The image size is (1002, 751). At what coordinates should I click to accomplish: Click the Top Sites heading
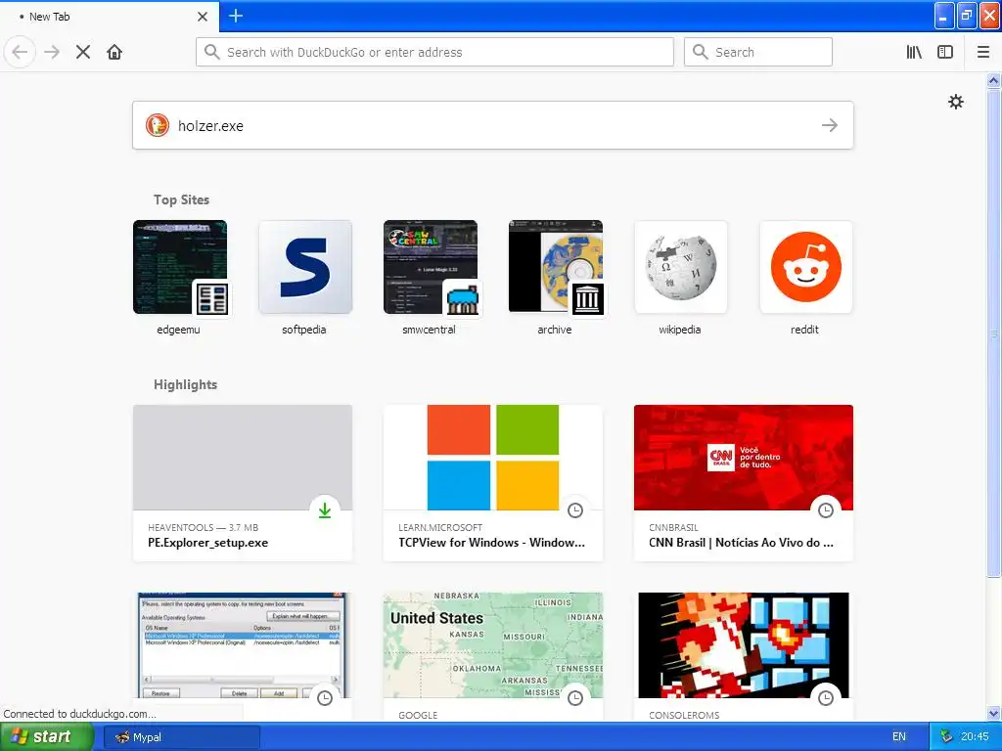tap(181, 199)
